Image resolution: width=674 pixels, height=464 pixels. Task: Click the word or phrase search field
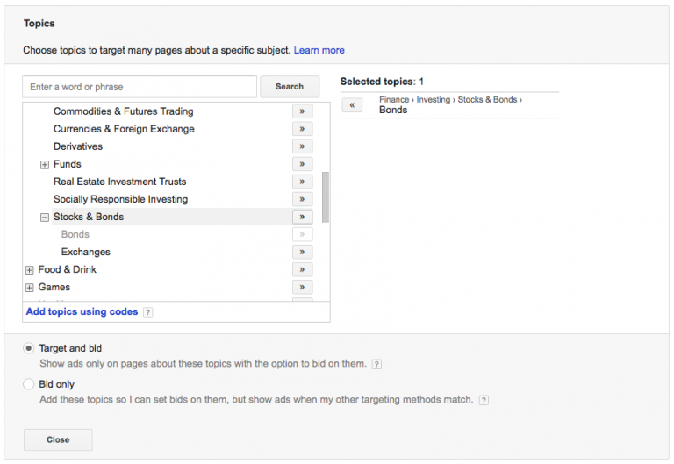tap(140, 87)
